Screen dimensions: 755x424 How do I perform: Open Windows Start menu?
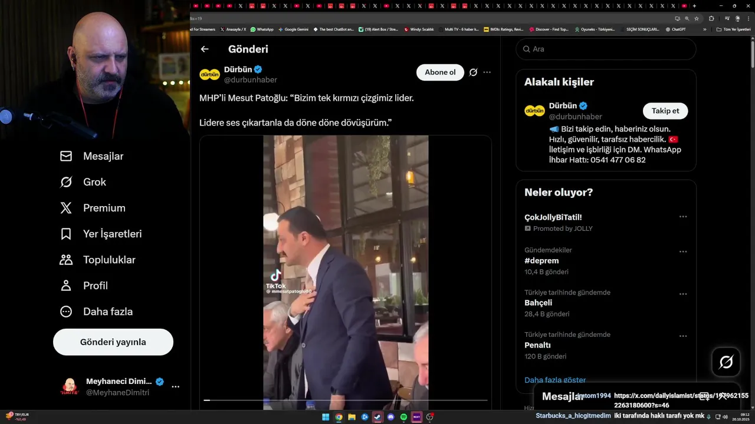pyautogui.click(x=326, y=417)
